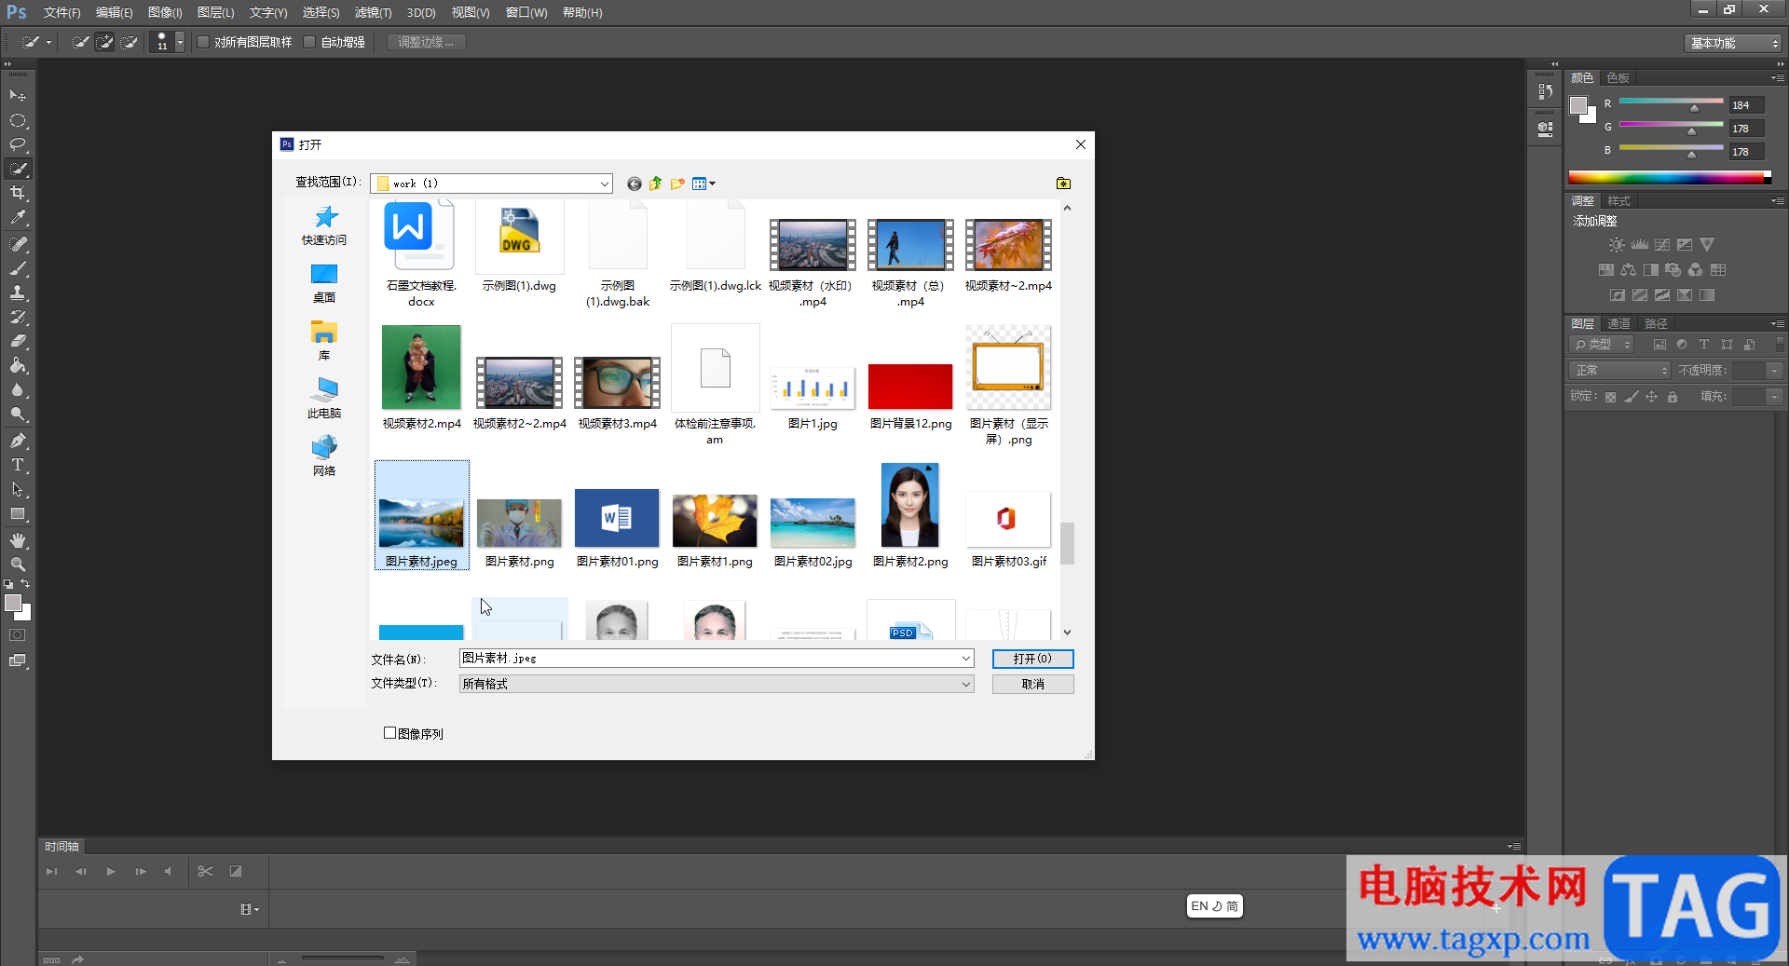Screen dimensions: 1789x966
Task: Click the Open button in dialog
Action: pos(1032,659)
